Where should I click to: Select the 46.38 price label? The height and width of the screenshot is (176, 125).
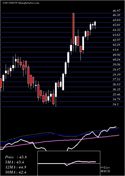click(116, 15)
